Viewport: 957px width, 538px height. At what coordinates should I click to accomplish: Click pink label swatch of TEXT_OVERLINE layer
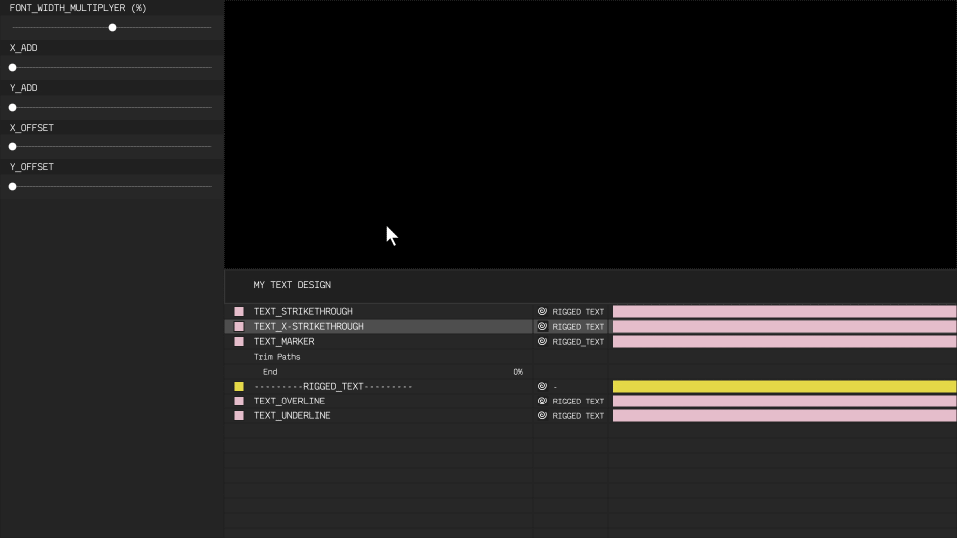[239, 401]
